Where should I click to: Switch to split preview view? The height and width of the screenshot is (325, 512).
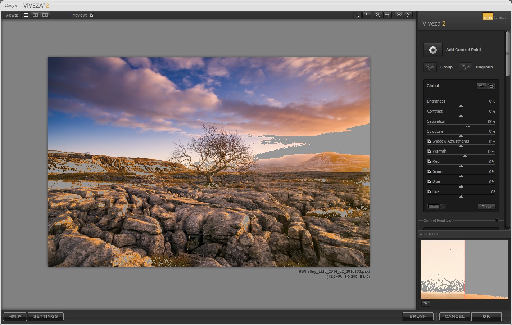point(35,15)
